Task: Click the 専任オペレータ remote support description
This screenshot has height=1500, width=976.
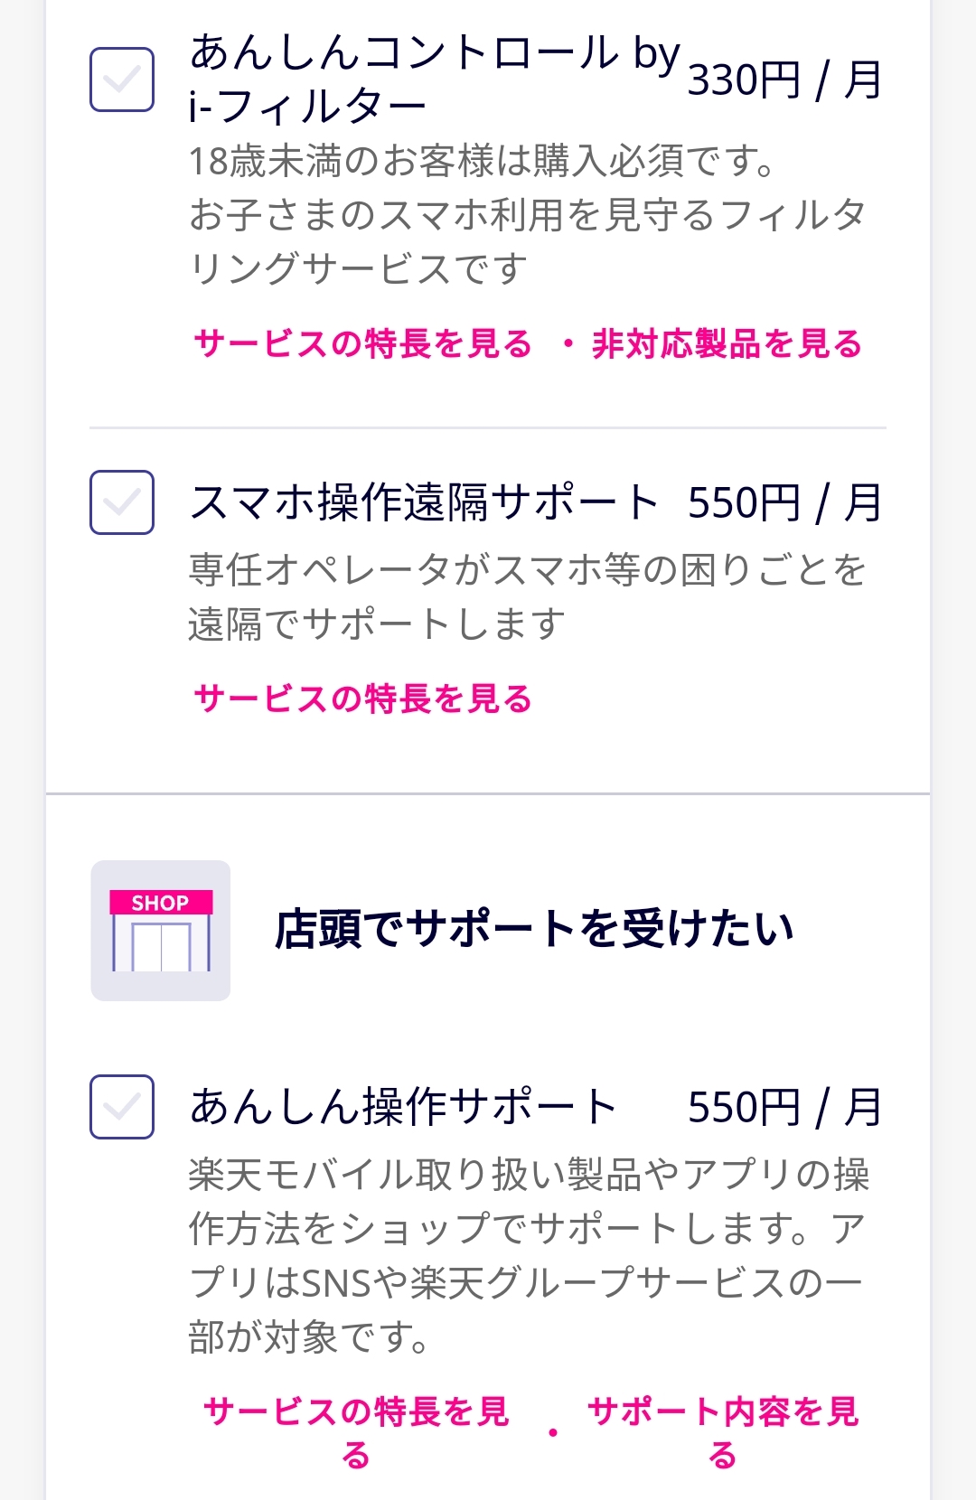Action: click(528, 597)
